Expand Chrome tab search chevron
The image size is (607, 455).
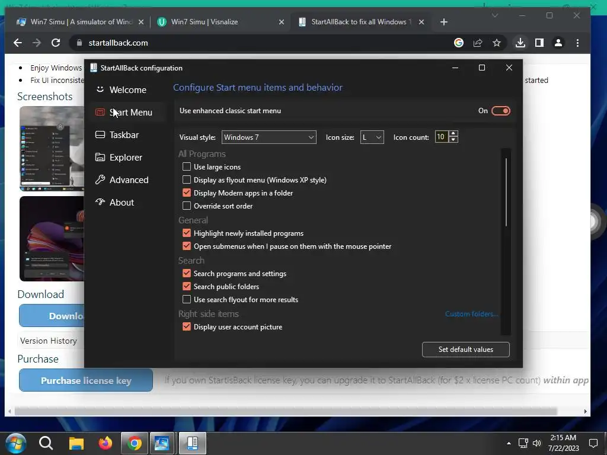(x=495, y=15)
